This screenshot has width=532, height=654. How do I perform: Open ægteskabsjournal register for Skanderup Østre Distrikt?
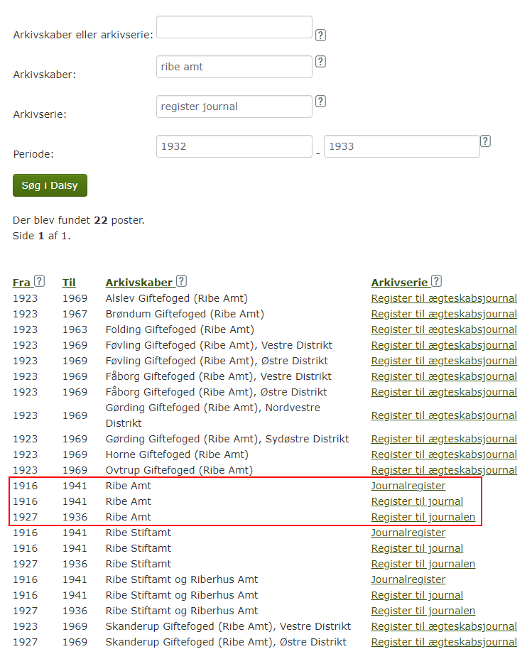tap(444, 643)
